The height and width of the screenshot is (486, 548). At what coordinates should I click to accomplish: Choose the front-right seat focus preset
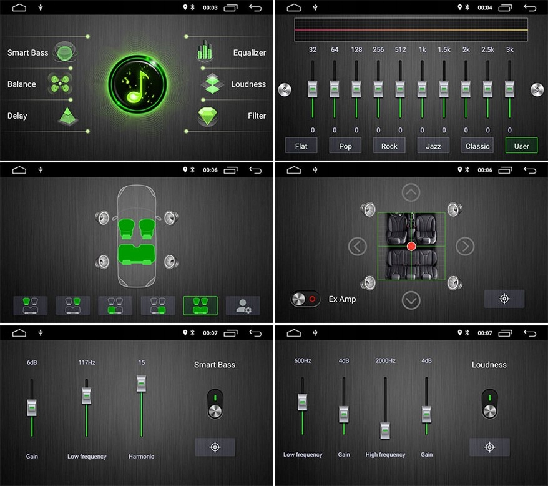point(72,305)
